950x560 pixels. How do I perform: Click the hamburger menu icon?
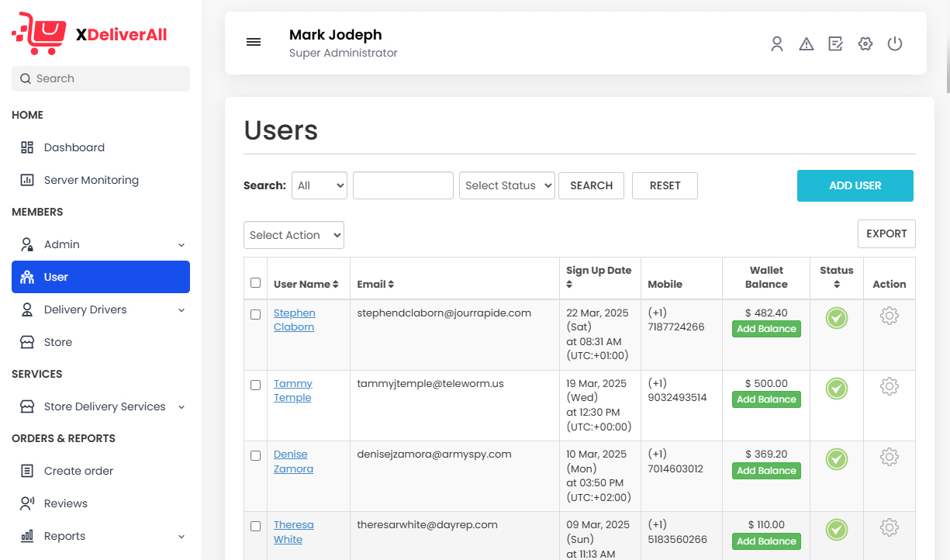pos(254,43)
